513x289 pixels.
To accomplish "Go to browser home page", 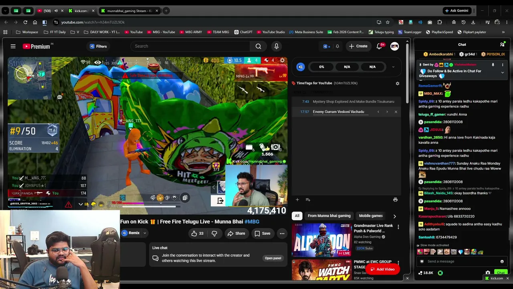I will pyautogui.click(x=35, y=22).
